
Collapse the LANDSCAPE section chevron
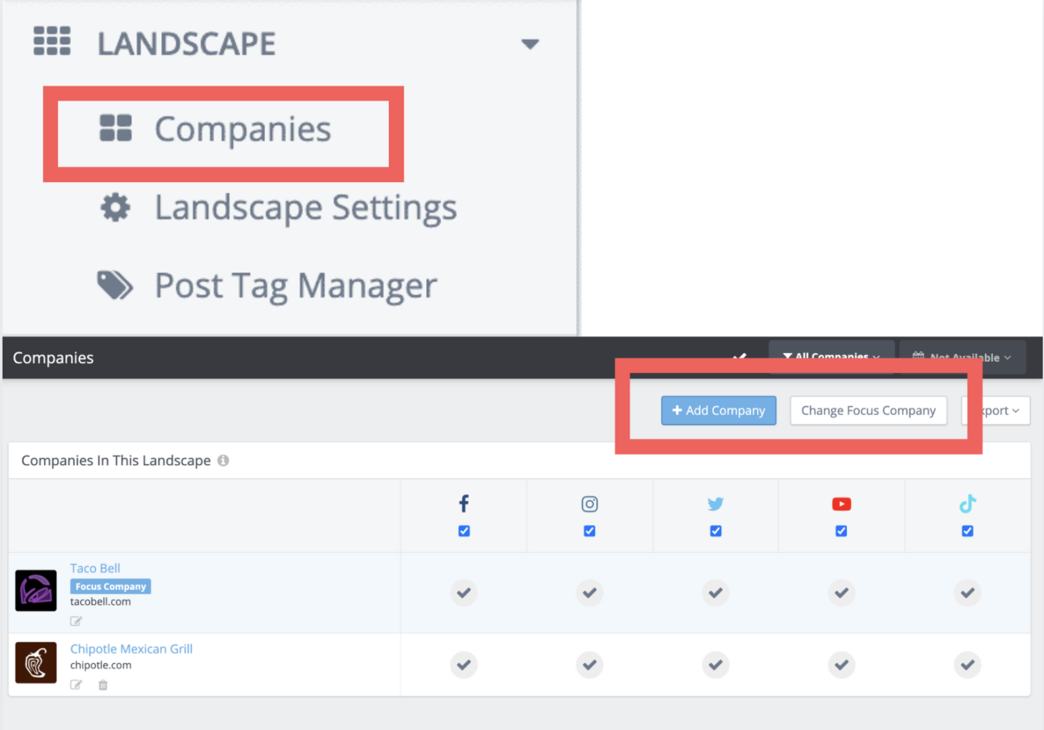coord(530,43)
